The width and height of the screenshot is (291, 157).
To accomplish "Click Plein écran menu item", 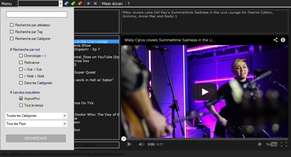I will [x=112, y=4].
